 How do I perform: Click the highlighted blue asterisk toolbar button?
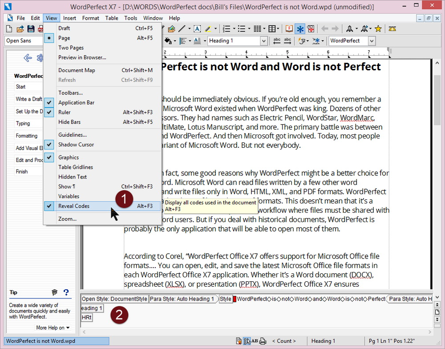(300, 28)
